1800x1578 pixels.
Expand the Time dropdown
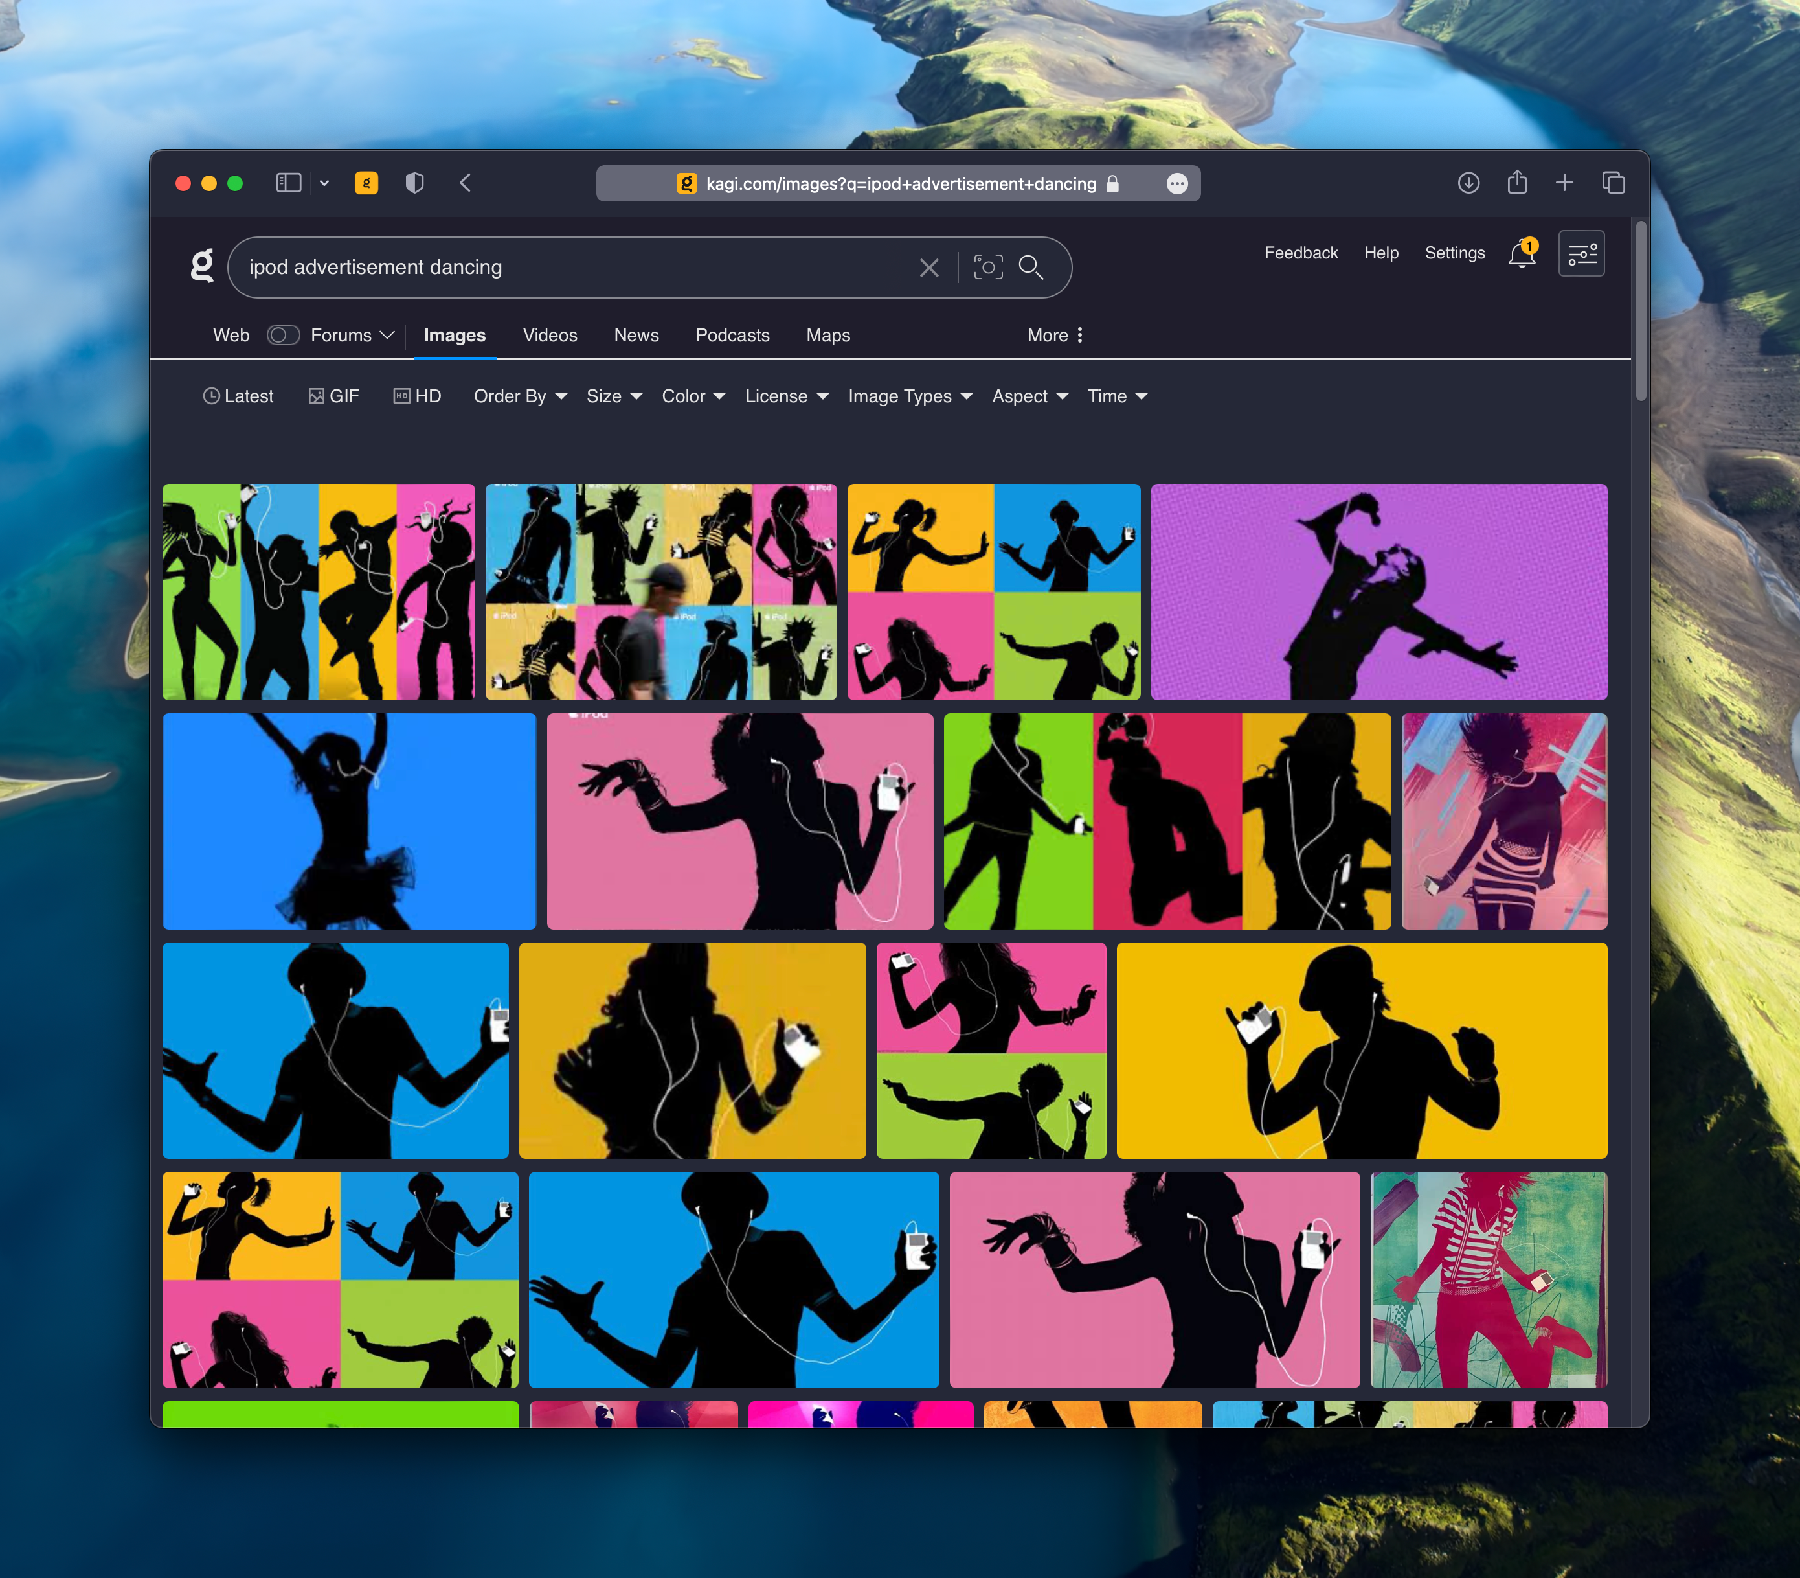1117,396
